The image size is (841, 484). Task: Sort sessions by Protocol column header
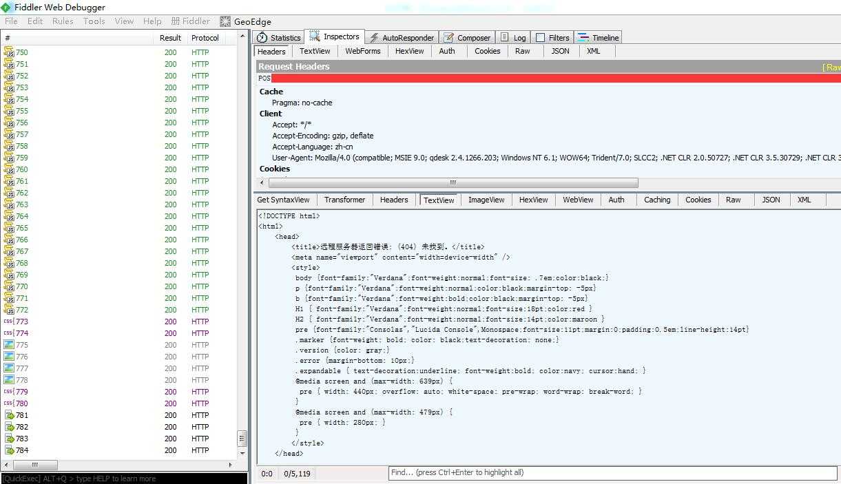pyautogui.click(x=205, y=38)
